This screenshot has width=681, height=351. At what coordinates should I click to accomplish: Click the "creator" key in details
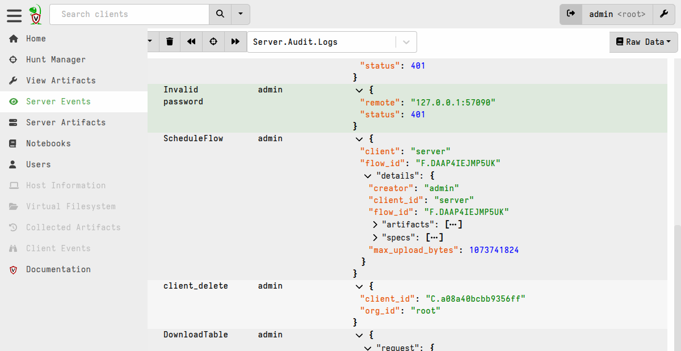390,188
